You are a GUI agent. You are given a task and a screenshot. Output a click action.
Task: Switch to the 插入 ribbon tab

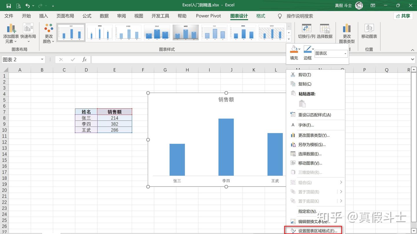44,16
